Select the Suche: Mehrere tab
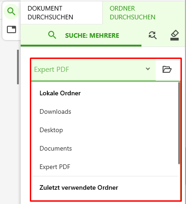This screenshot has width=186, height=204. 81,35
